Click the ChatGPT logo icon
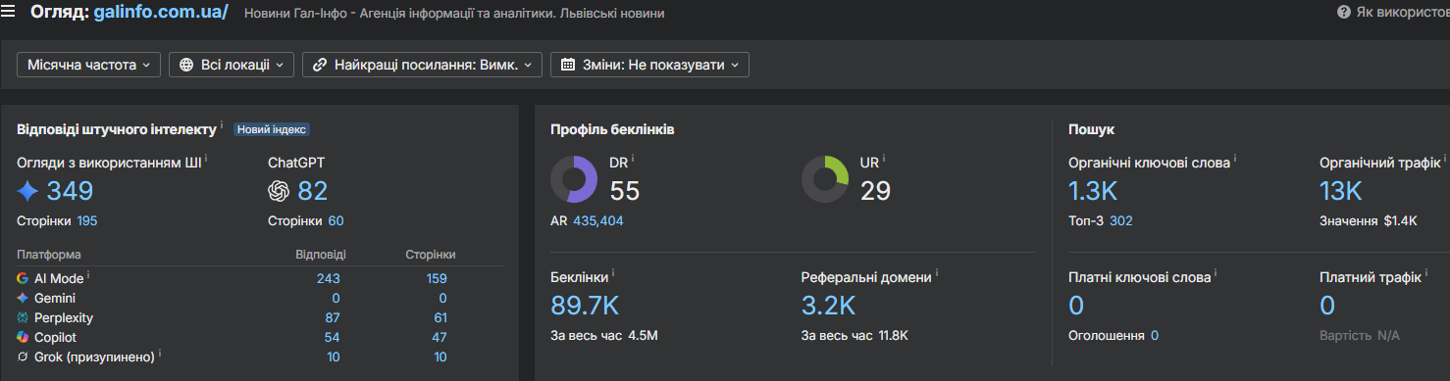Image resolution: width=1450 pixels, height=381 pixels. pos(279,190)
